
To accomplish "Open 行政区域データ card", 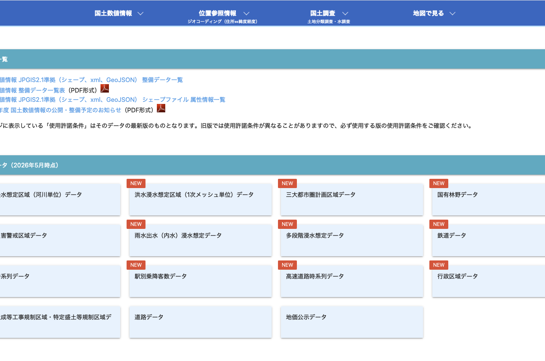I will click(x=489, y=281).
